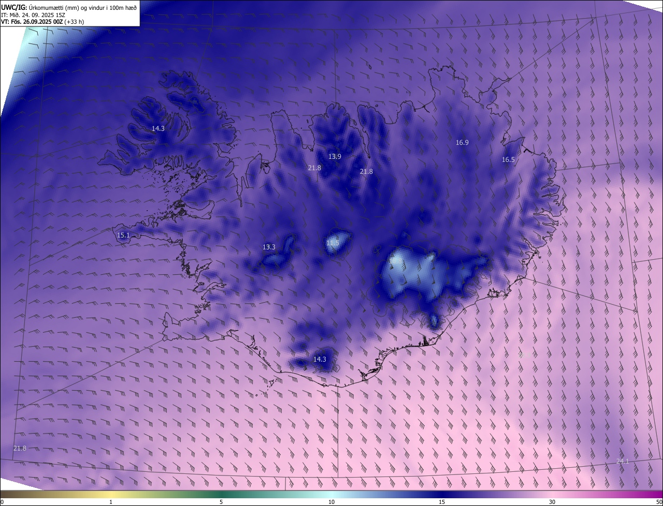This screenshot has height=506, width=663.
Task: Click the 1 tick label on the color scale
Action: 111,502
